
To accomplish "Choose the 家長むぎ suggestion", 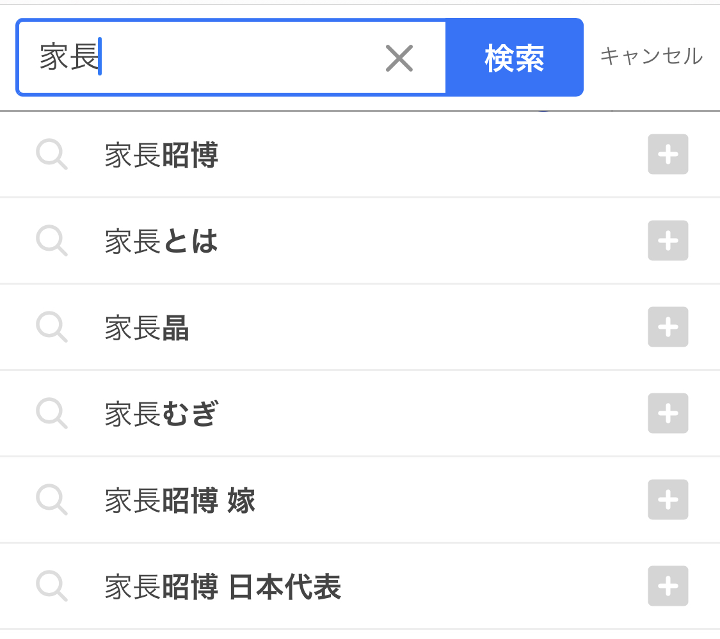I will click(161, 414).
